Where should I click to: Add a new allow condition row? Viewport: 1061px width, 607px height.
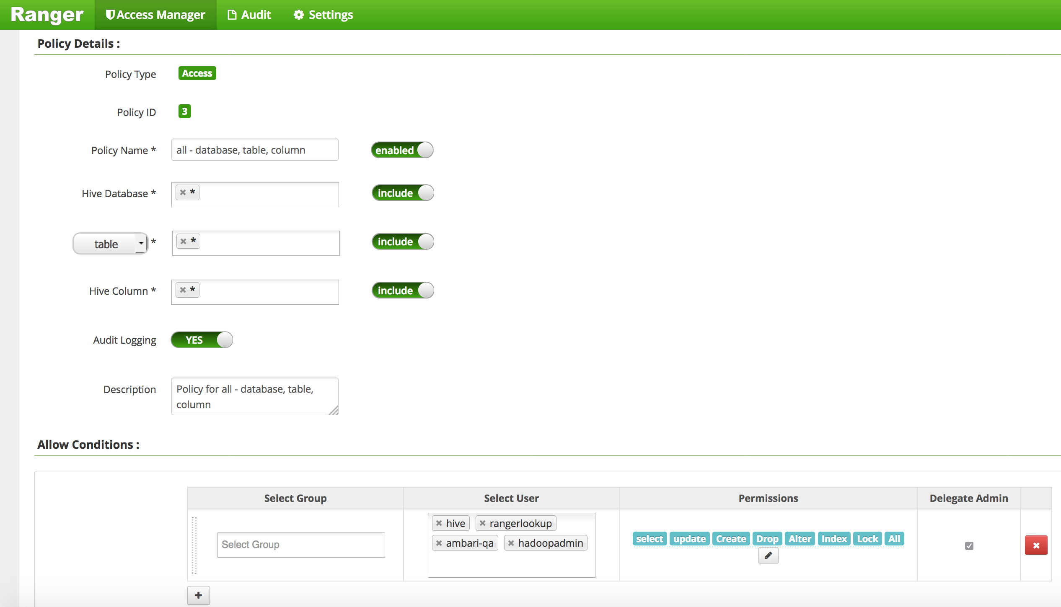pyautogui.click(x=198, y=595)
